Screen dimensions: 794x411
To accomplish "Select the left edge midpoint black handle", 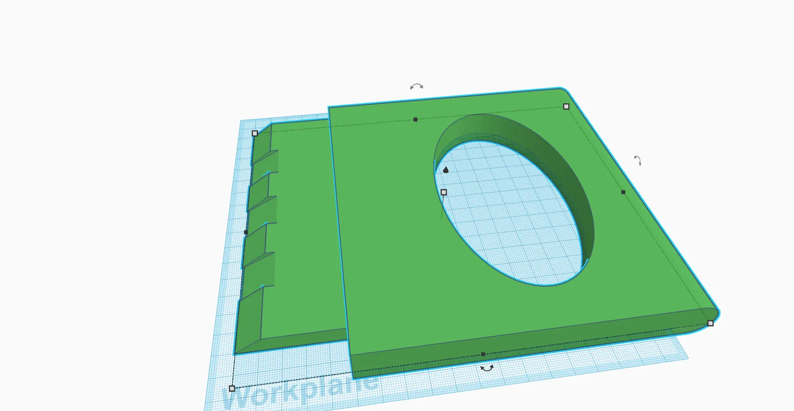I will (x=246, y=232).
